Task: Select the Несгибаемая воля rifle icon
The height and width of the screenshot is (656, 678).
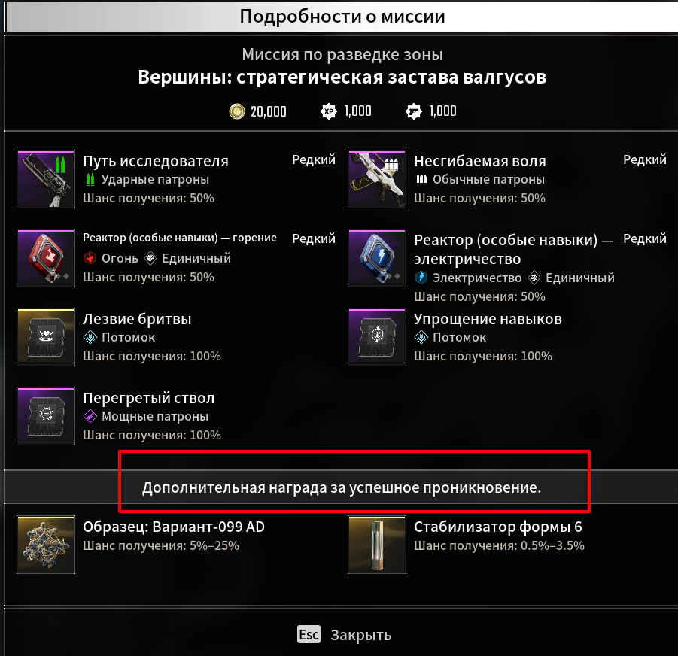Action: click(377, 179)
